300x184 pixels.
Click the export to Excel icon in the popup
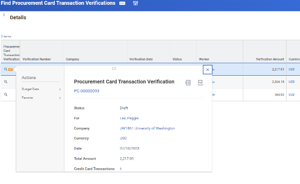(187, 82)
